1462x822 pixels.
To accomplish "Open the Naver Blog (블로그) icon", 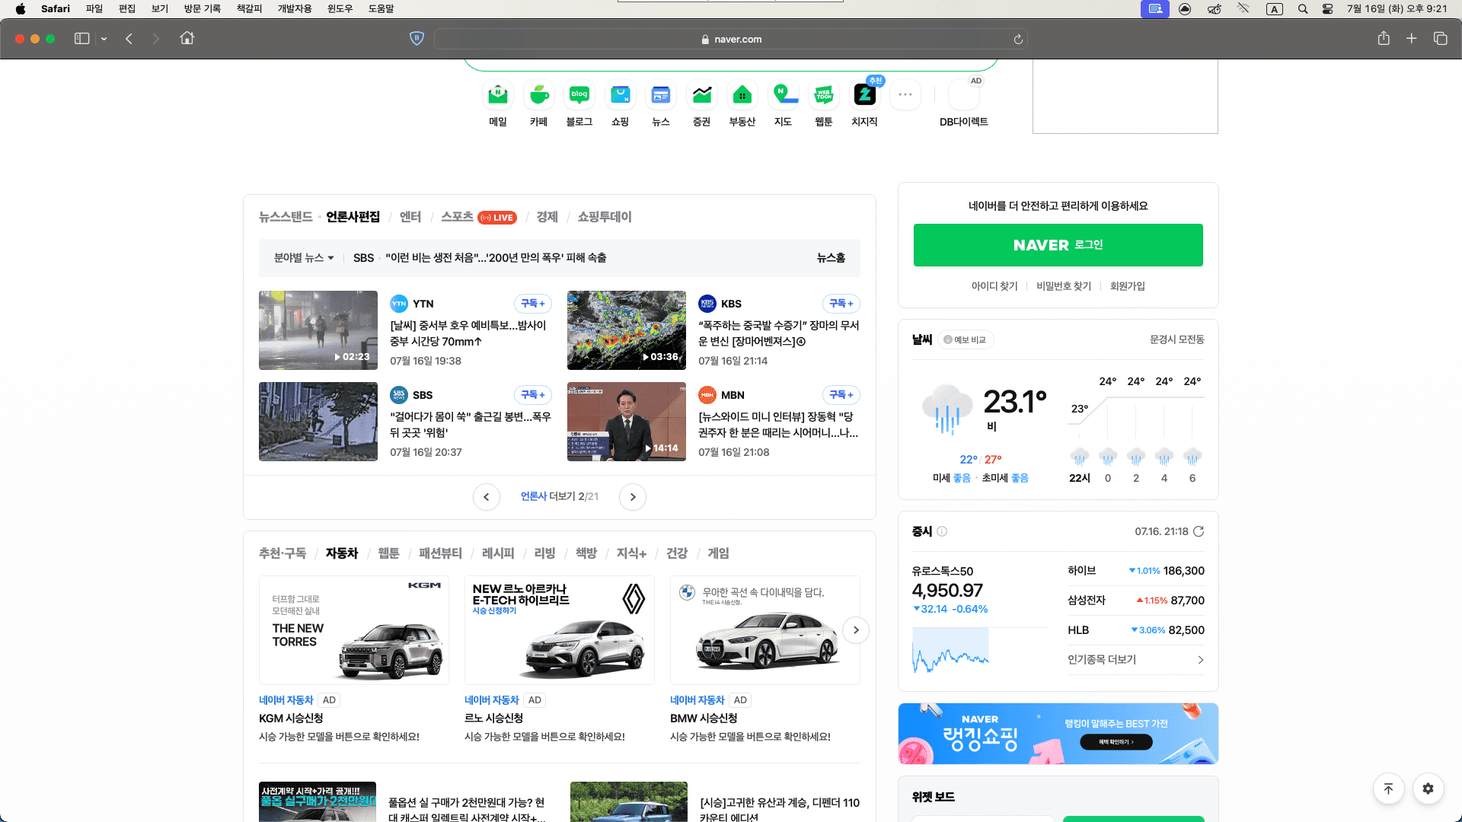I will pos(579,95).
